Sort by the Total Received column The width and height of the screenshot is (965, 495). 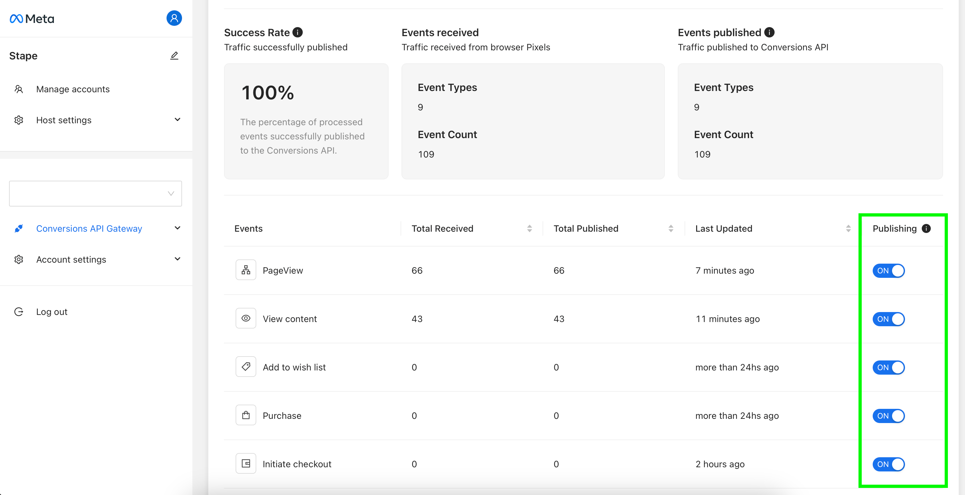(x=529, y=228)
